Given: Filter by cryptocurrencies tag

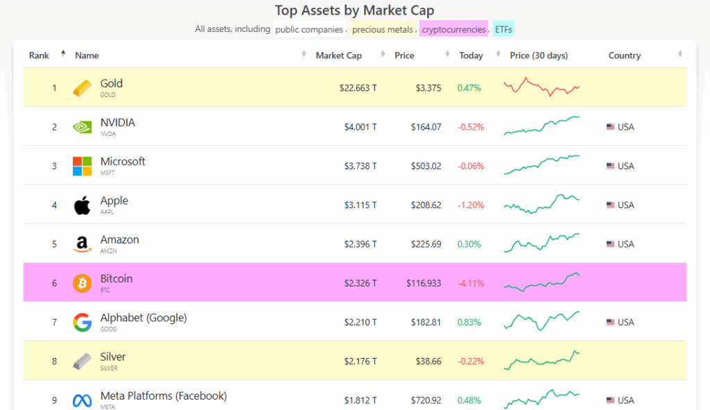Looking at the screenshot, I should tap(453, 29).
